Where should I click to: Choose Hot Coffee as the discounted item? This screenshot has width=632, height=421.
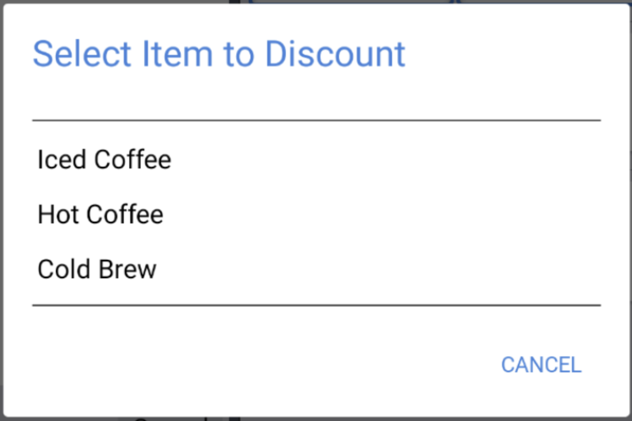pos(101,214)
